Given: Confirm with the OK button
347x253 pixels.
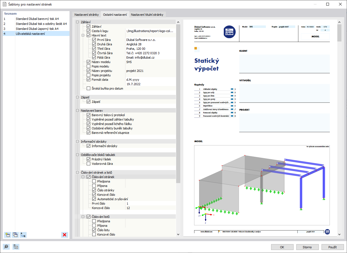Looking at the screenshot, I should coord(282,247).
